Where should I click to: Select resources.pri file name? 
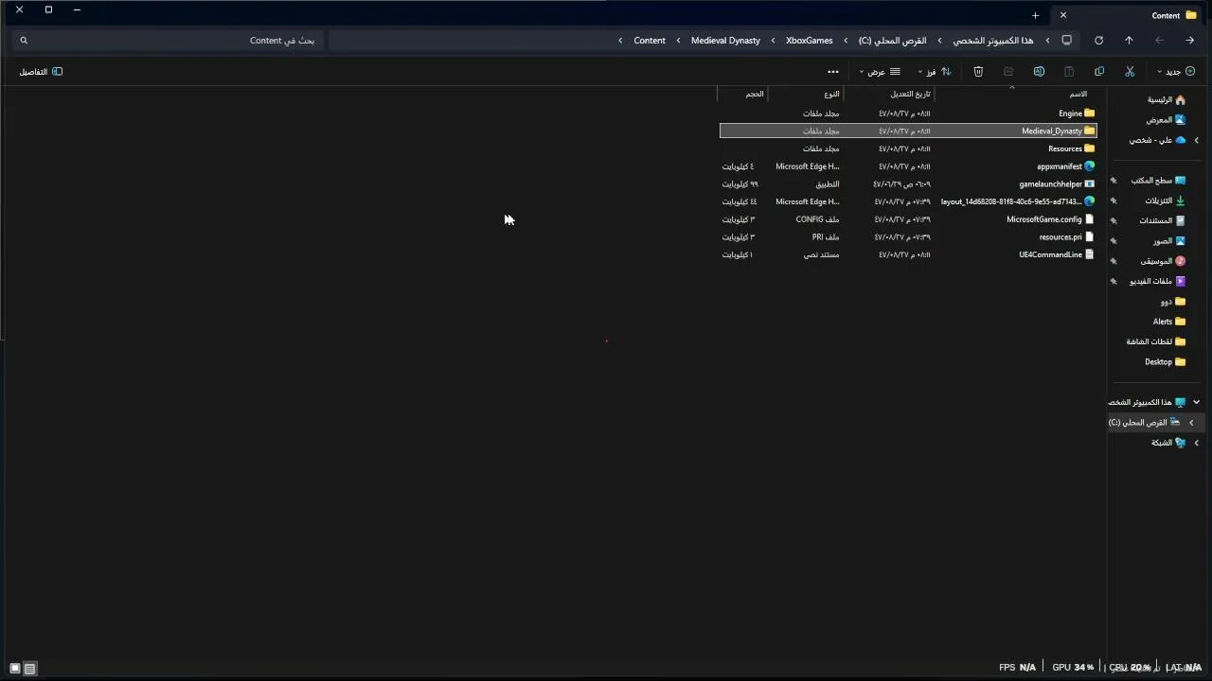pyautogui.click(x=1060, y=237)
